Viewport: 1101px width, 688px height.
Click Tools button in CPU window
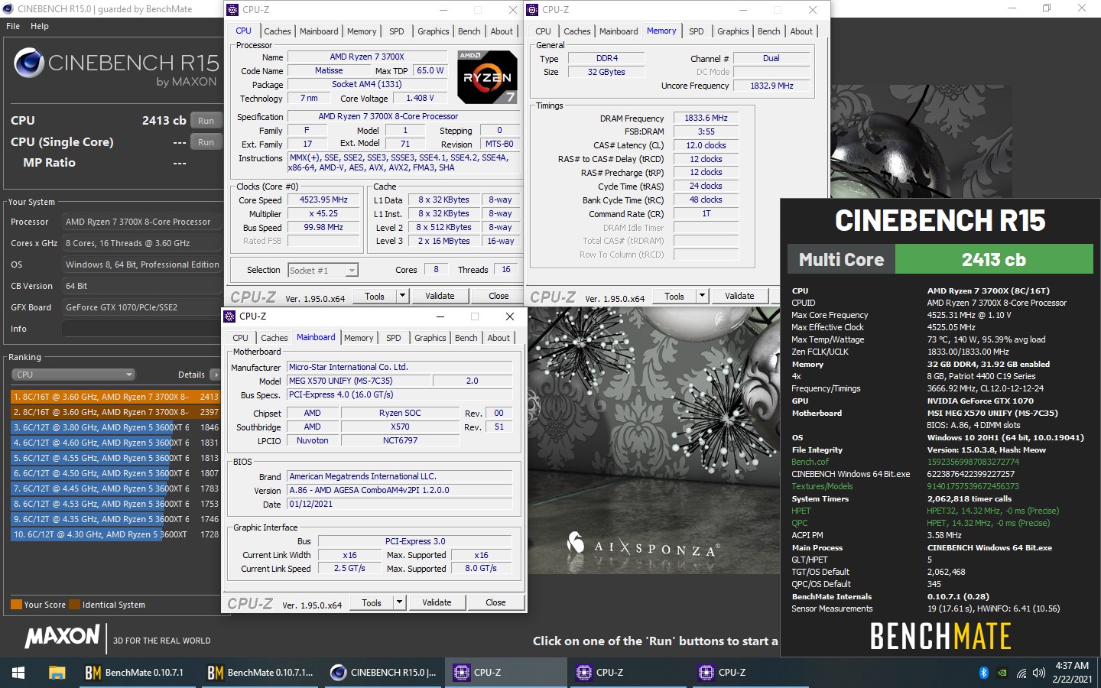375,296
